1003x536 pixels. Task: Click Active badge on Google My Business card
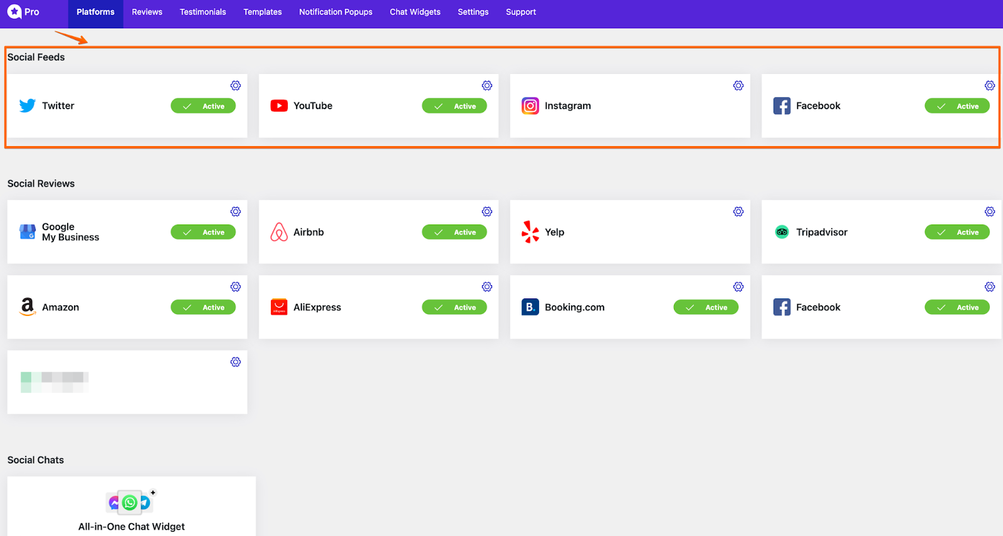pyautogui.click(x=203, y=232)
